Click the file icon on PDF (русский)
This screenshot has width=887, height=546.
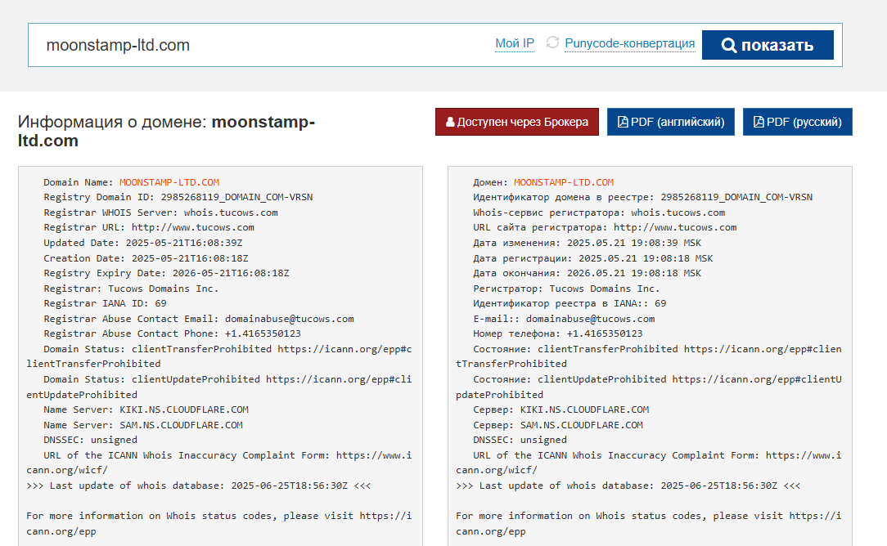pyautogui.click(x=759, y=122)
